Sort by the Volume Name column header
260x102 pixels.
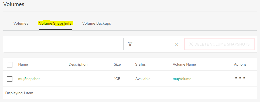click(x=184, y=64)
